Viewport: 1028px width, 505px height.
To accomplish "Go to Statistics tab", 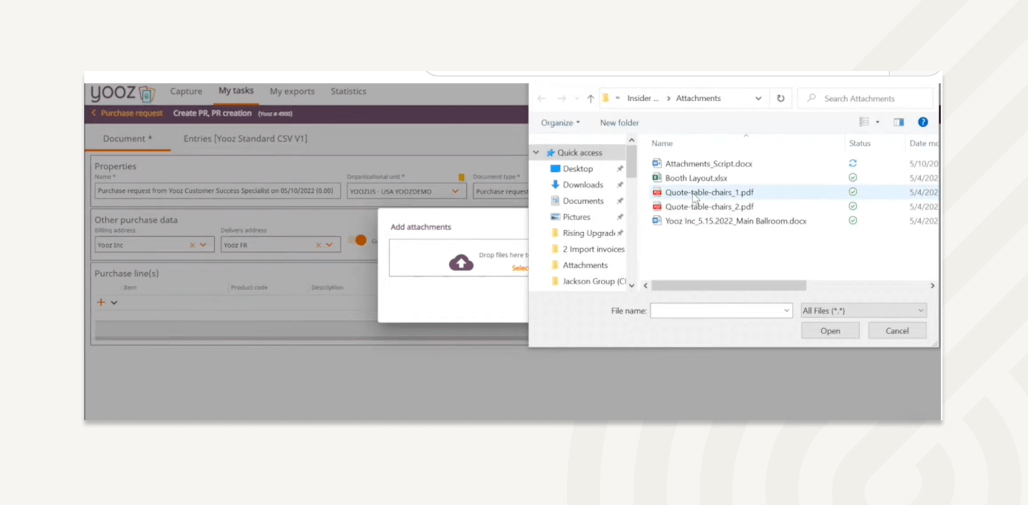I will (x=348, y=91).
